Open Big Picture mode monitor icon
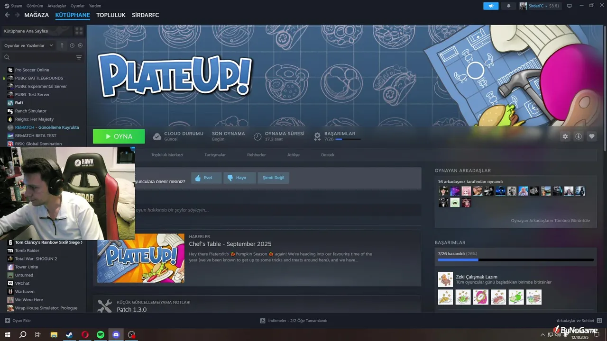The image size is (607, 341). pos(570,6)
